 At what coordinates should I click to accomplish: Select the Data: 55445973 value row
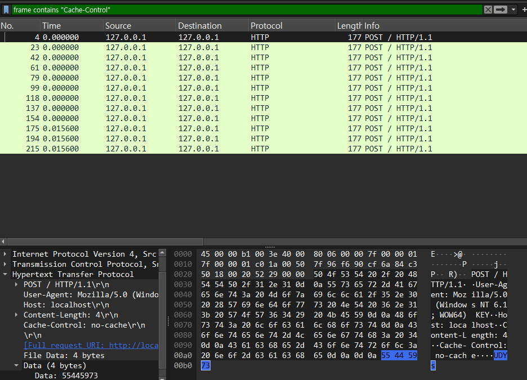point(66,375)
